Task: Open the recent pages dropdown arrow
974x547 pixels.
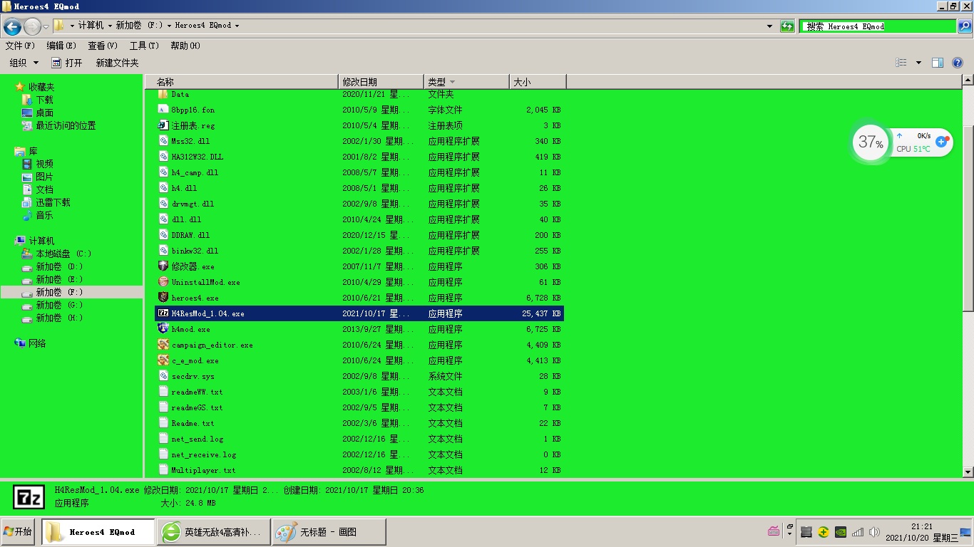Action: pos(46,27)
